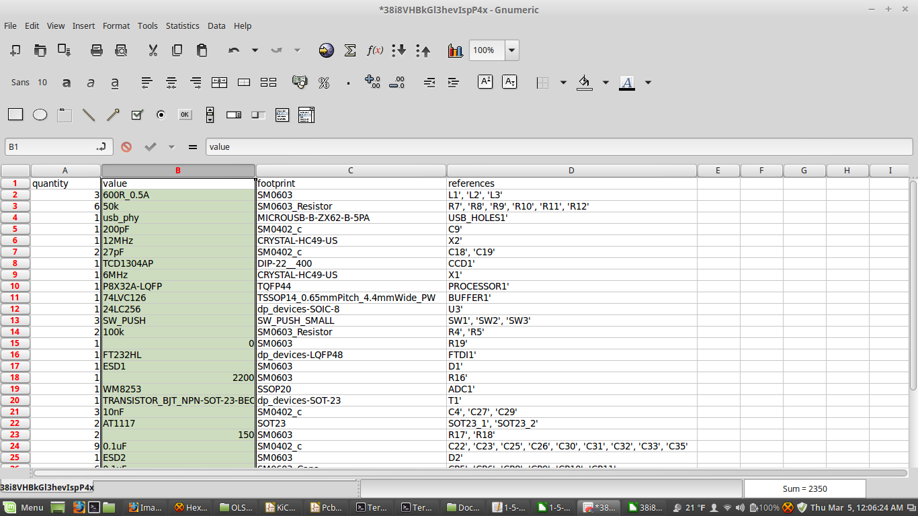Viewport: 918px width, 516px height.
Task: Click the formula bar input showing 'value'
Action: (x=559, y=146)
